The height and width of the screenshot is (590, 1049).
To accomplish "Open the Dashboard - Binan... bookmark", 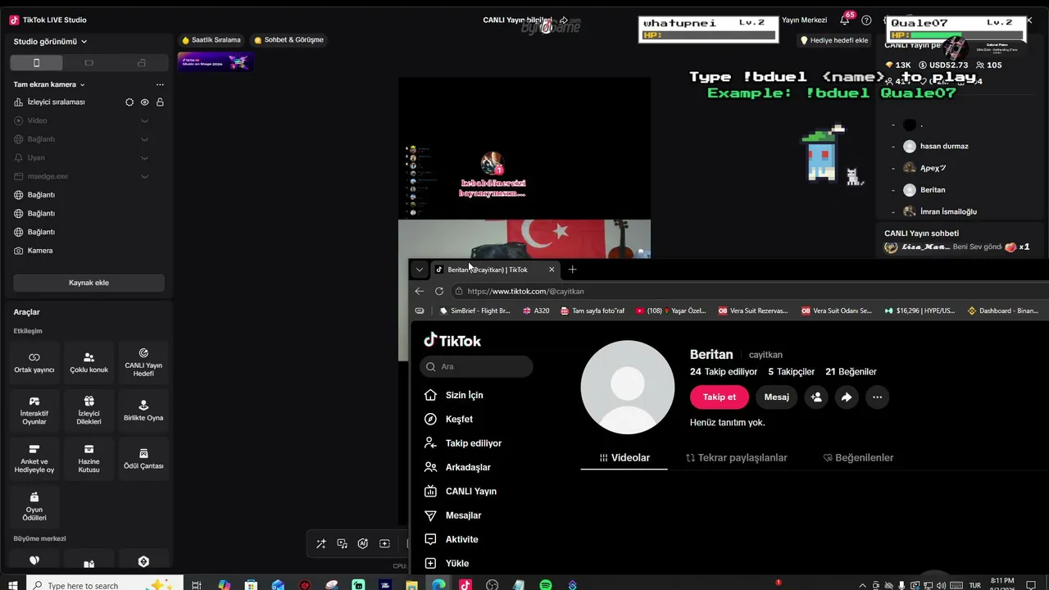I will 1003,311.
